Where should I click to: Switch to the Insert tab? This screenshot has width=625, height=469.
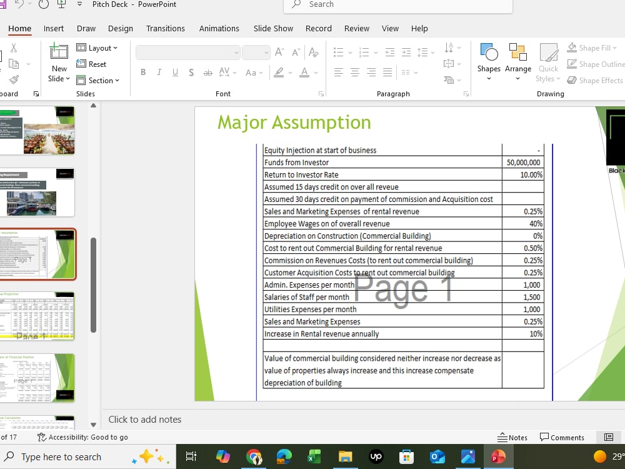53,28
